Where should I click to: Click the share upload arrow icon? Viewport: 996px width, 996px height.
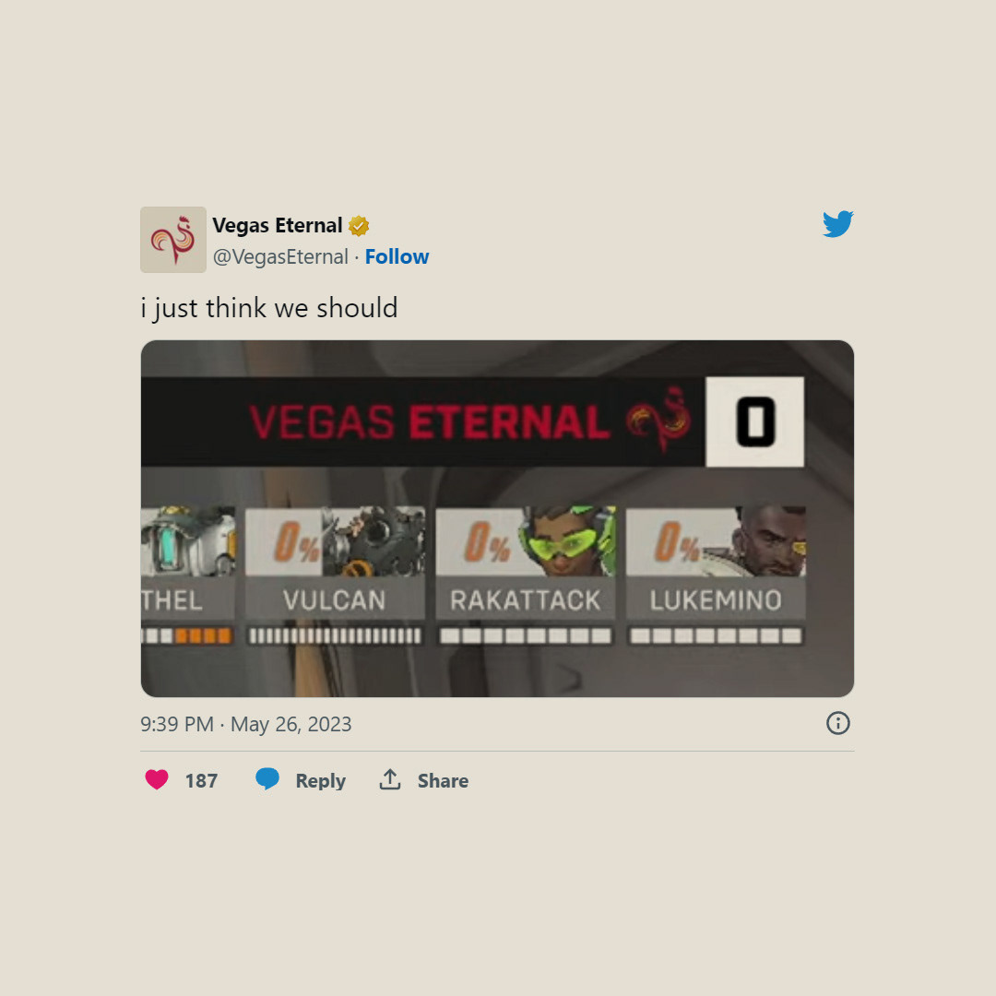tap(390, 779)
